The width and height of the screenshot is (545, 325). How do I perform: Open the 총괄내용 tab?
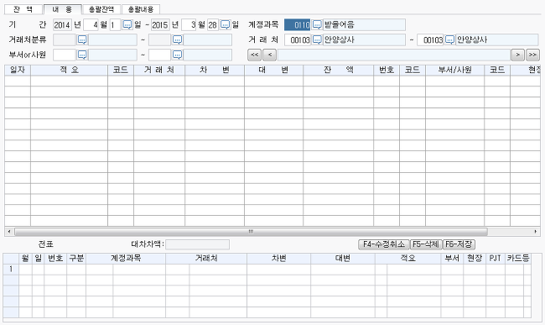coord(141,9)
